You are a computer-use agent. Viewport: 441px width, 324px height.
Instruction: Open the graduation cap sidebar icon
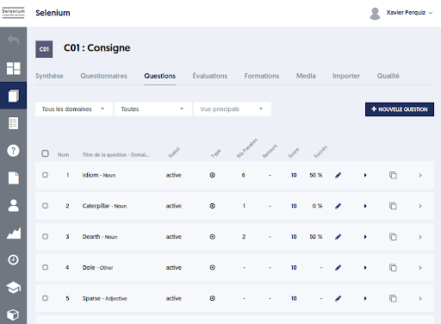(x=13, y=288)
